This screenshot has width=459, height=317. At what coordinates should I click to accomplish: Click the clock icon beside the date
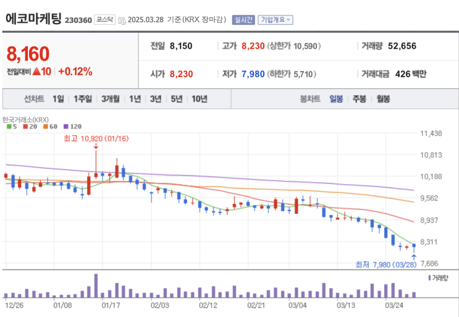(122, 20)
